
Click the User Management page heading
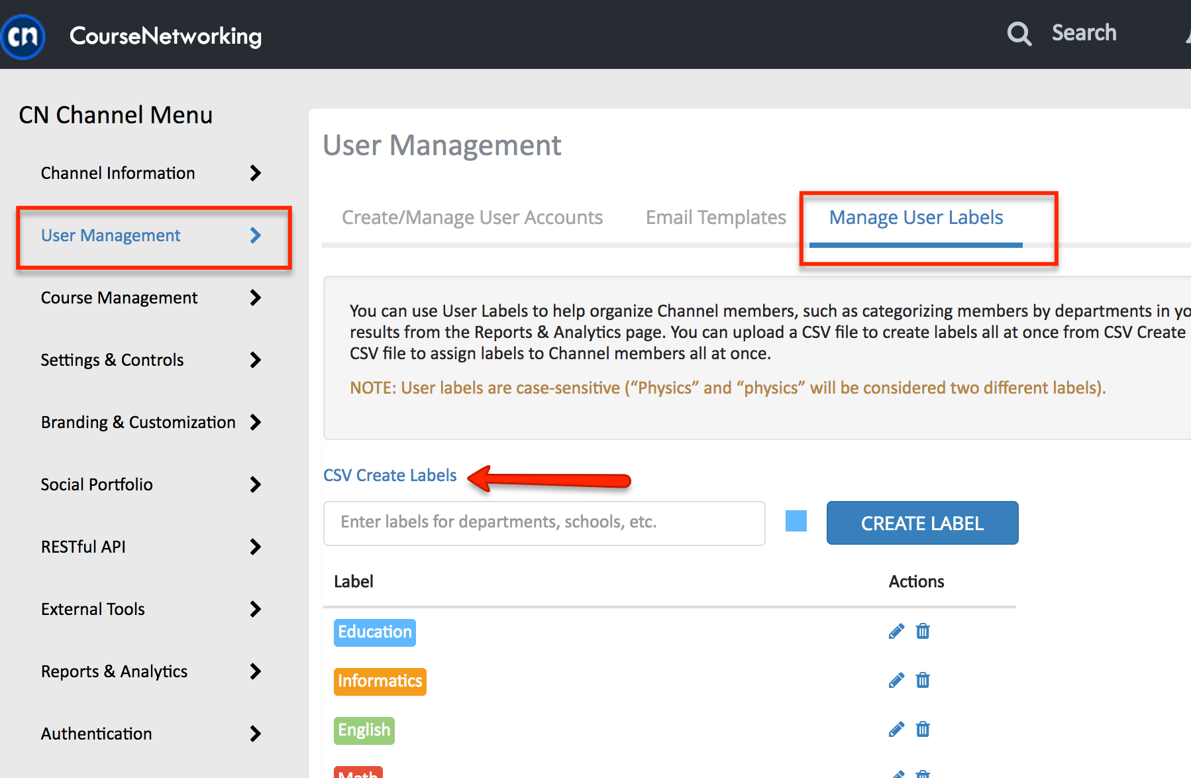point(442,145)
